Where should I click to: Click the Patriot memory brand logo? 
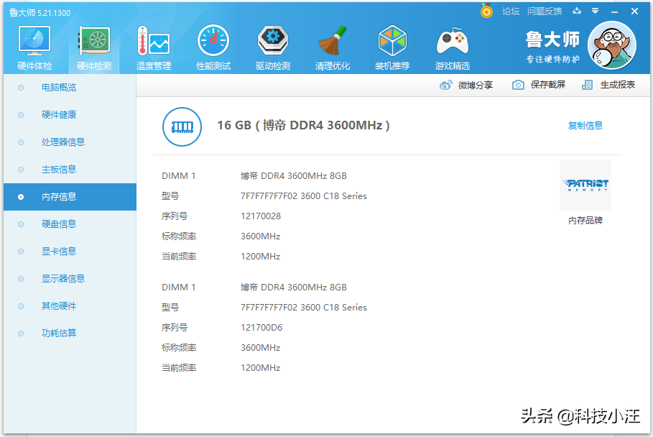[585, 185]
